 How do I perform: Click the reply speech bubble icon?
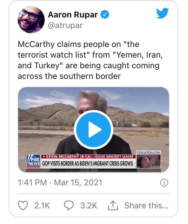(69, 205)
